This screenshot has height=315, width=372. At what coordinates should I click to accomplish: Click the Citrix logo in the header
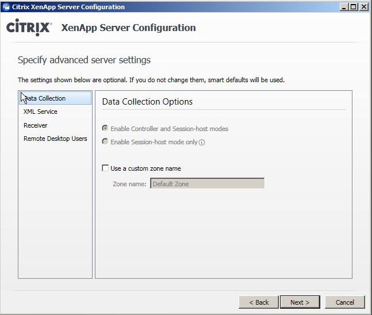click(x=29, y=28)
